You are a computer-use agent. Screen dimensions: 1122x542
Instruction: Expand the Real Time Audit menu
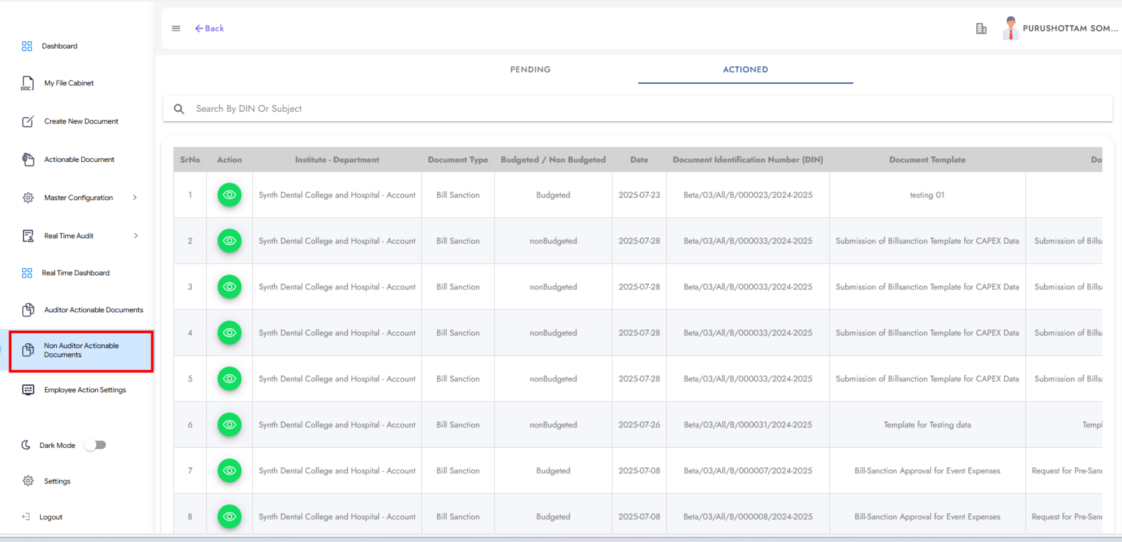point(68,235)
